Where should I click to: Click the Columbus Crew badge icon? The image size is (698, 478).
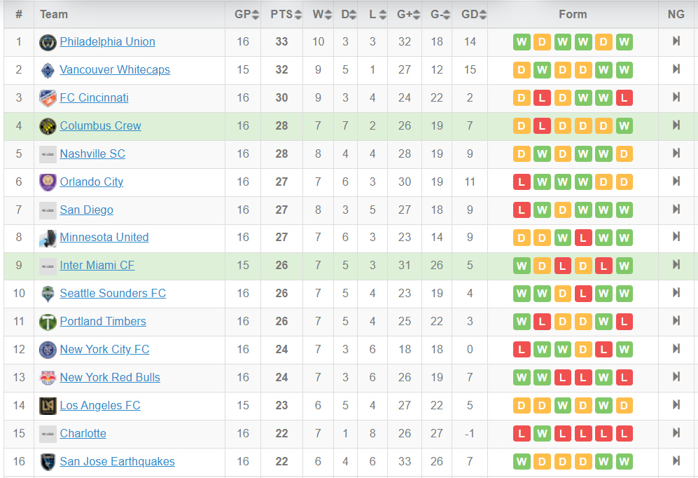tap(48, 126)
